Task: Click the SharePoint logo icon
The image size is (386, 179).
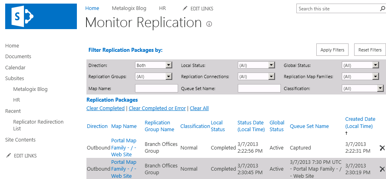Action: click(x=41, y=16)
